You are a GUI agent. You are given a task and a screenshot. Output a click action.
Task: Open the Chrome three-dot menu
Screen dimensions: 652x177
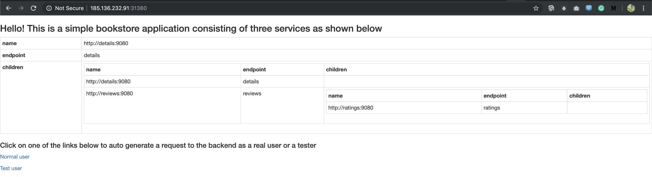pos(643,8)
